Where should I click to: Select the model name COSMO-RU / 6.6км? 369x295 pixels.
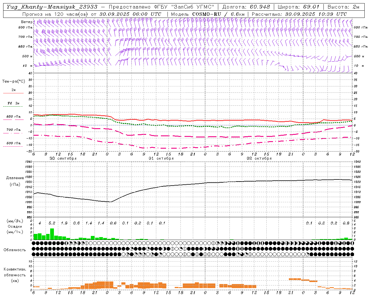(x=218, y=14)
